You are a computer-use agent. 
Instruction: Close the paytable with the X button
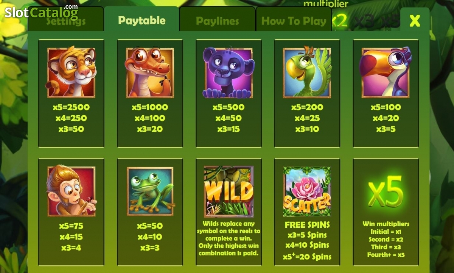coord(415,21)
